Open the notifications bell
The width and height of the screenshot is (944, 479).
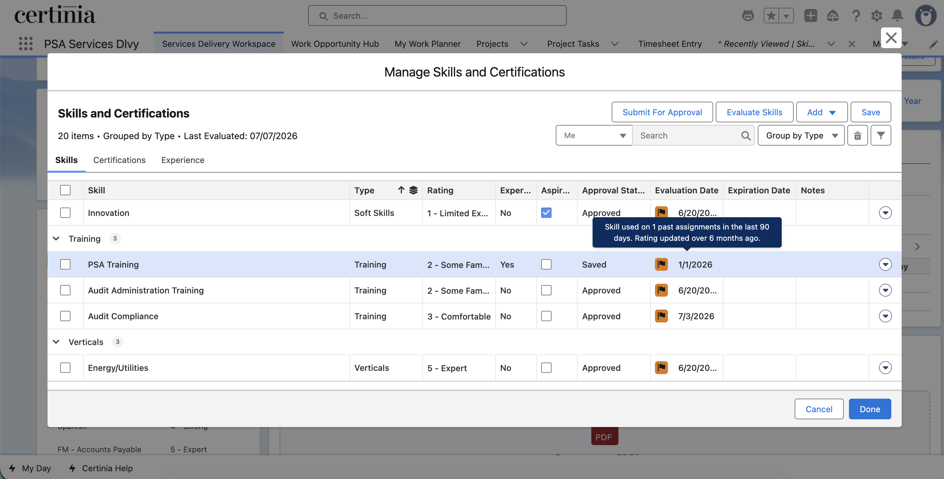coord(897,16)
